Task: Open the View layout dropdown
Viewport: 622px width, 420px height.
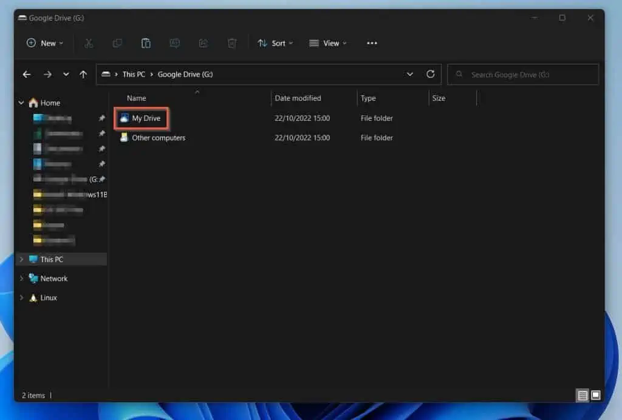Action: (x=328, y=43)
